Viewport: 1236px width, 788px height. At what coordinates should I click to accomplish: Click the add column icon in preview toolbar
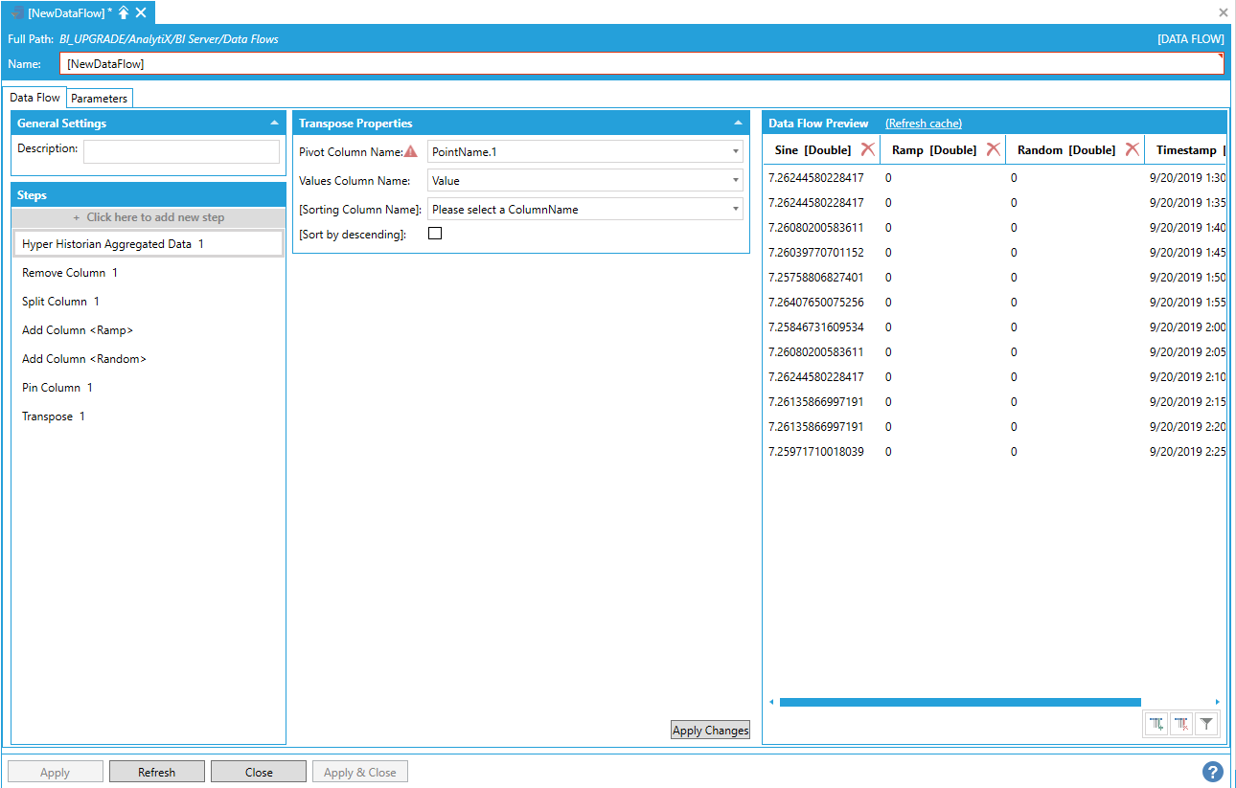1156,725
